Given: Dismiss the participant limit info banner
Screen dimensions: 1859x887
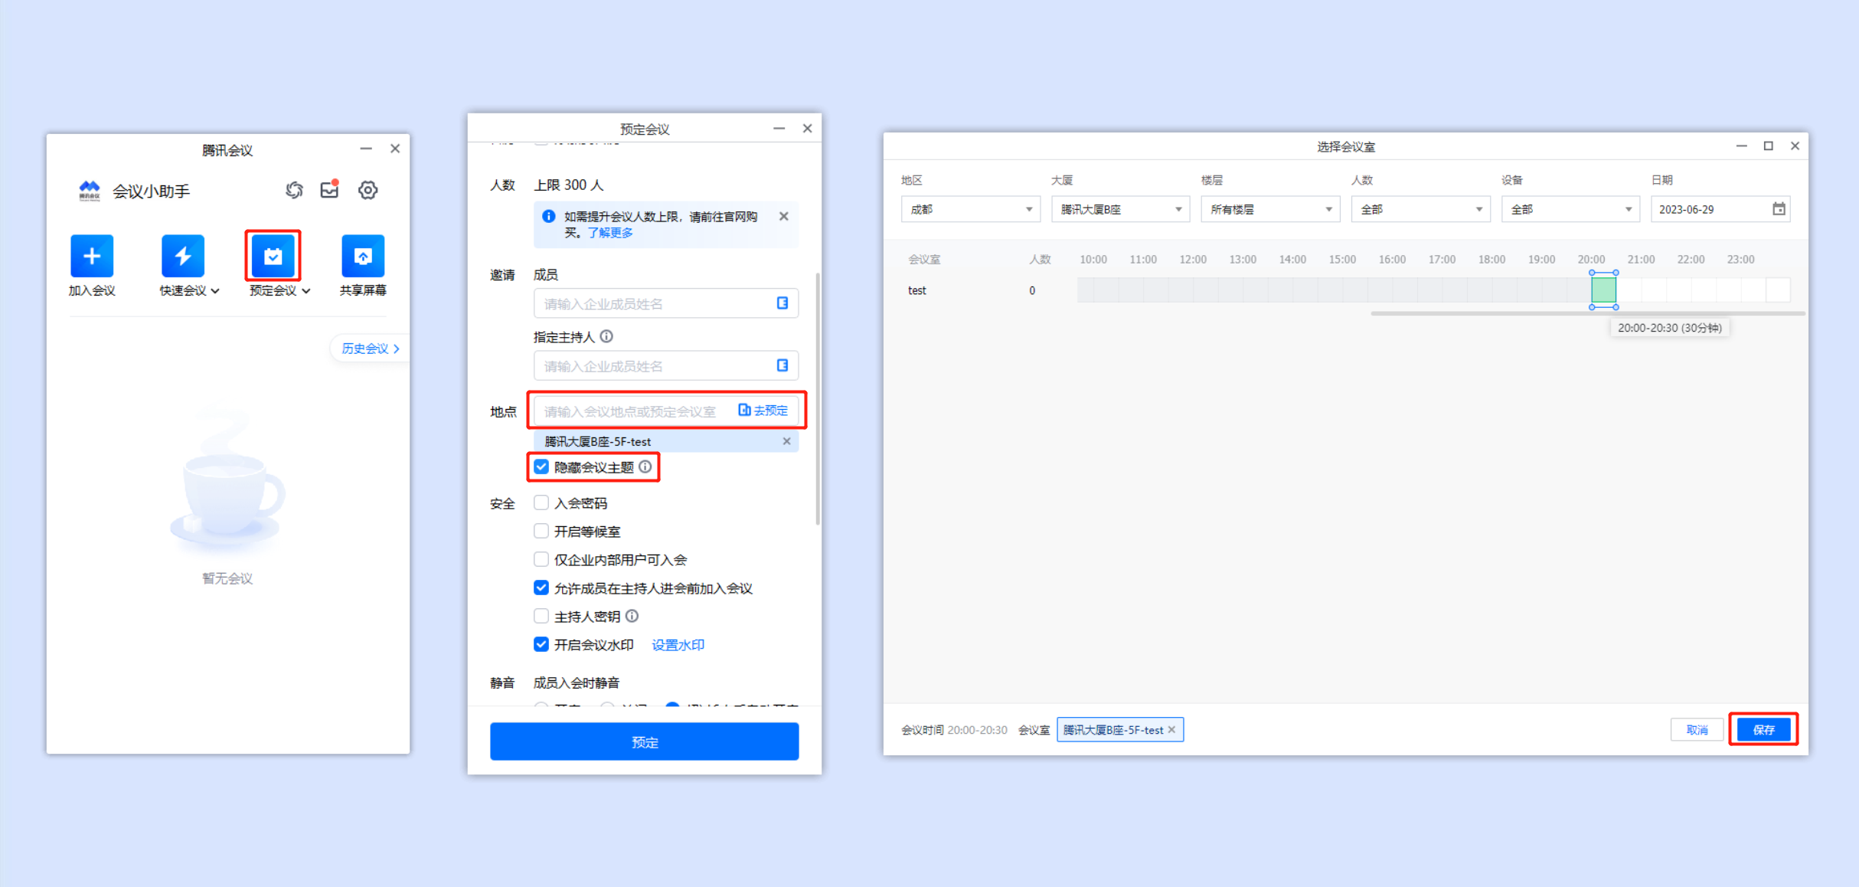Looking at the screenshot, I should pyautogui.click(x=784, y=217).
